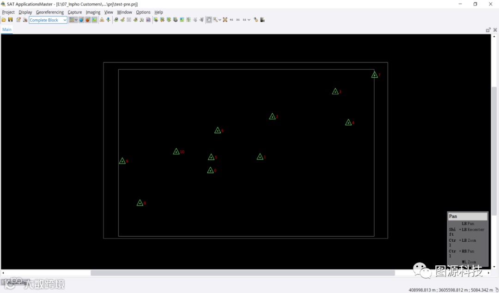Close the Main view panel

495,30
